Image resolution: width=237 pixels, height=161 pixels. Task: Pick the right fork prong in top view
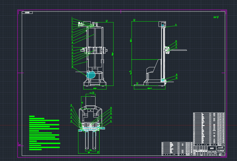click(x=94, y=141)
